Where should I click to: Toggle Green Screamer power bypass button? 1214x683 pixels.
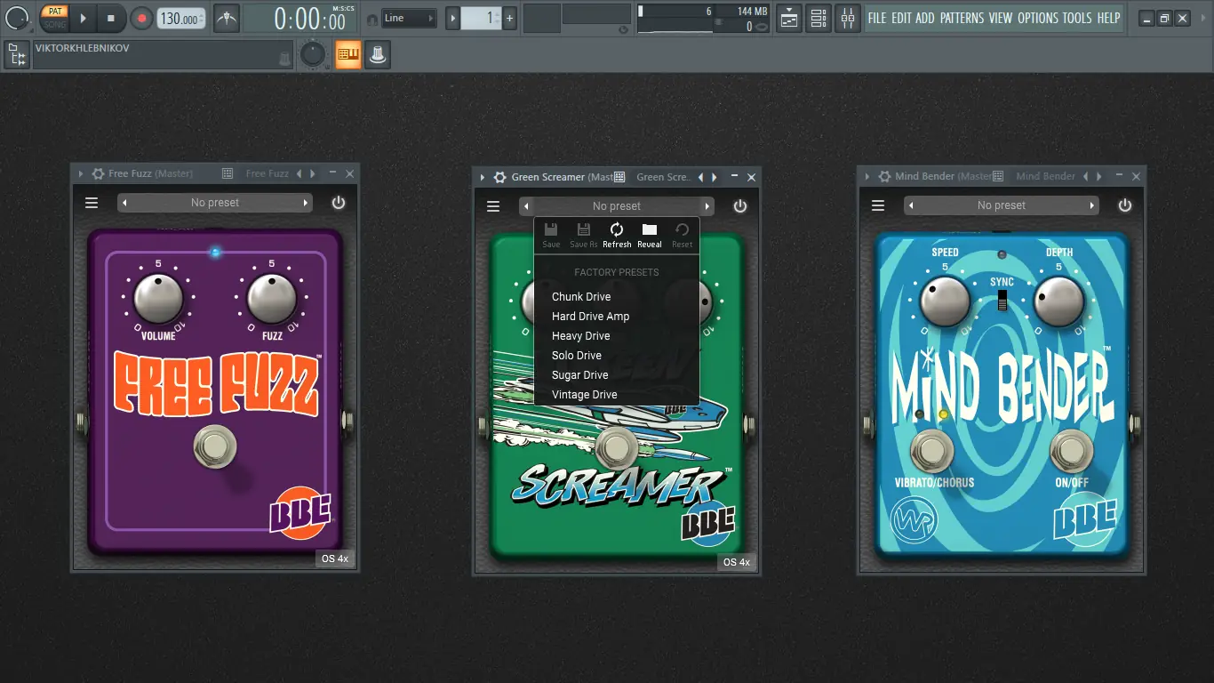coord(740,206)
